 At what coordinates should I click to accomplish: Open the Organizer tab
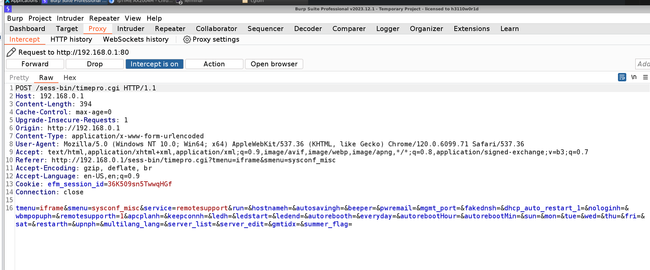[x=427, y=29]
